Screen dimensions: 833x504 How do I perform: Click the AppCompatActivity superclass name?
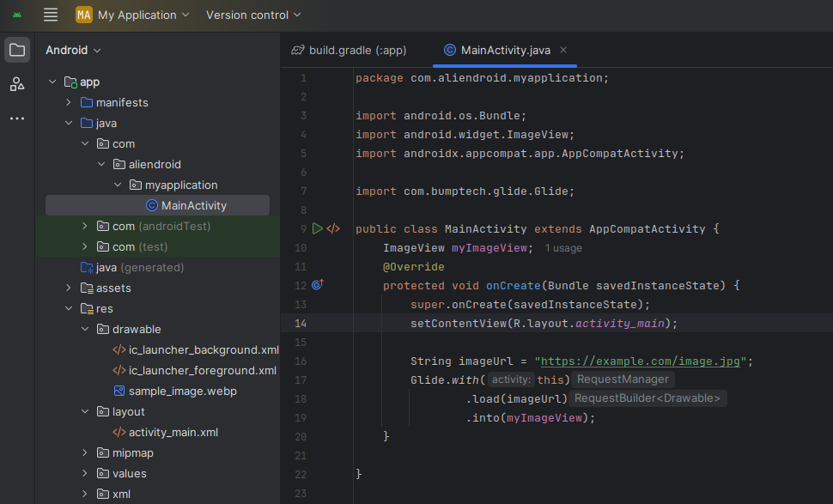(x=647, y=229)
